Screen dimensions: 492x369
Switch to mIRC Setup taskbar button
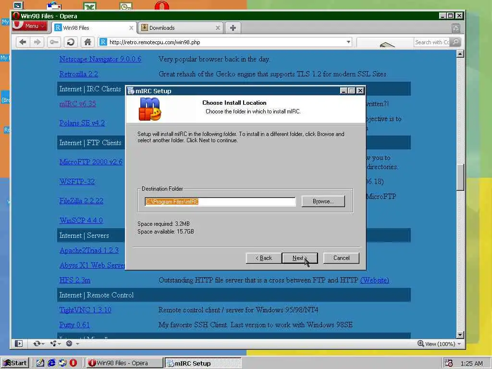point(203,363)
